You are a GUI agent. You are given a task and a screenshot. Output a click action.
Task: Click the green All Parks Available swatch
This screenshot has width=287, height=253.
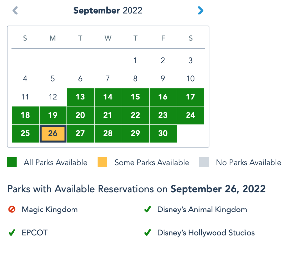point(12,162)
